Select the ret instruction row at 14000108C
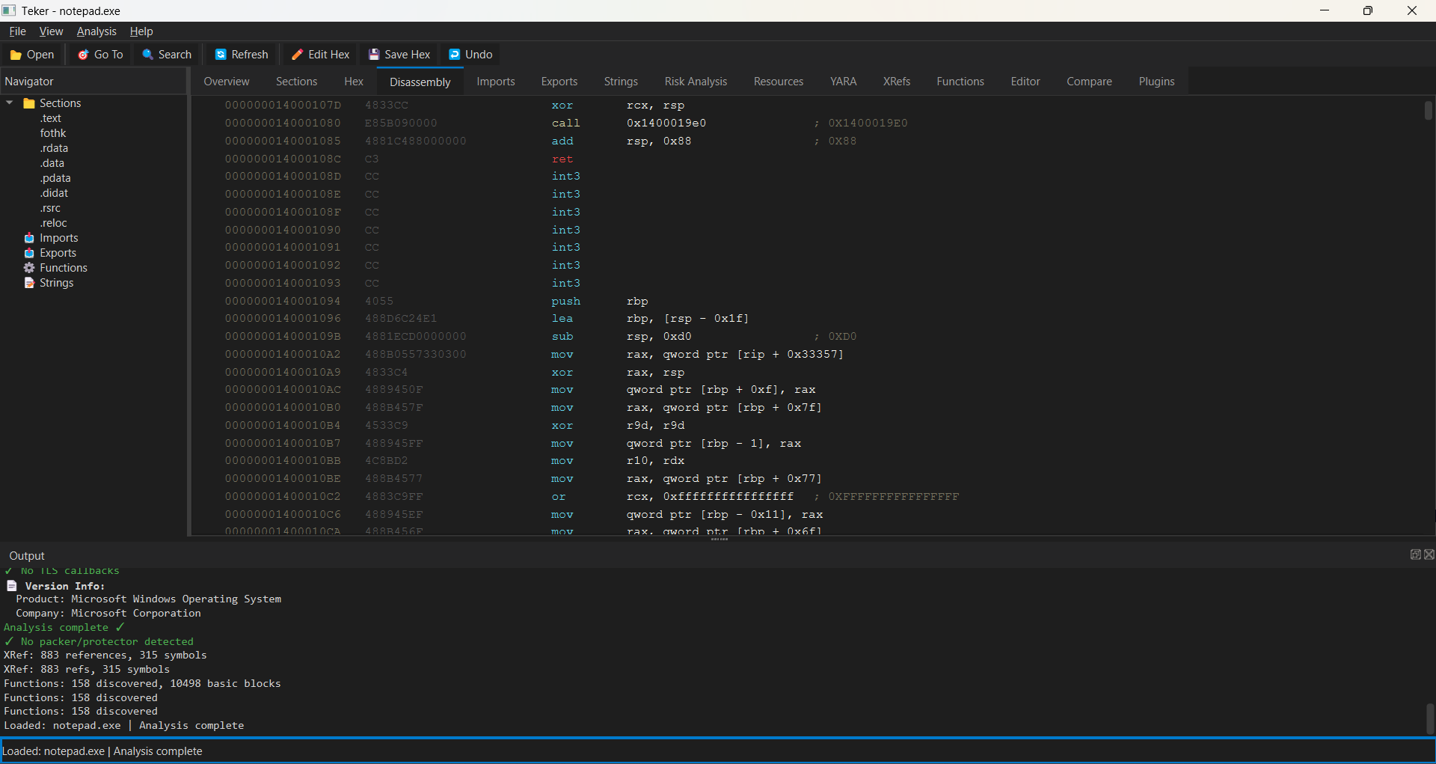Viewport: 1436px width, 764px height. point(561,159)
